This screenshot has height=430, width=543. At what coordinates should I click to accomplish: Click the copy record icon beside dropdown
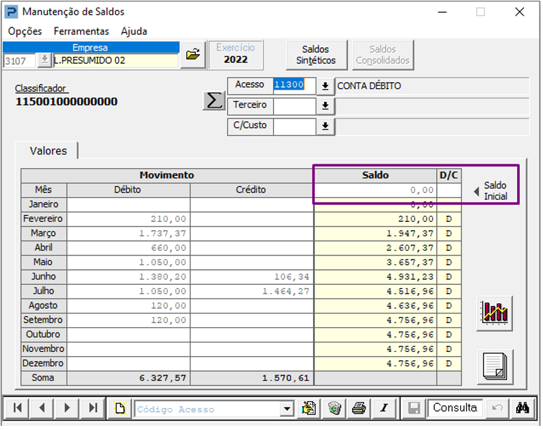click(308, 408)
